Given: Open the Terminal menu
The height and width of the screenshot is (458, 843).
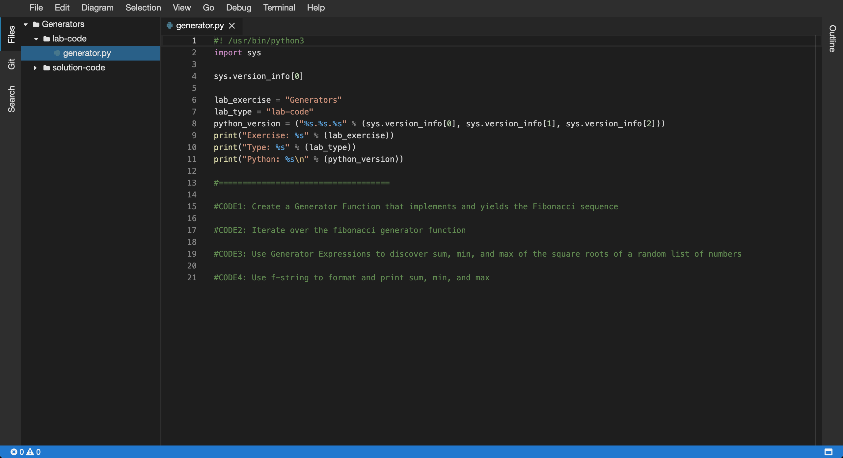Looking at the screenshot, I should (x=279, y=8).
